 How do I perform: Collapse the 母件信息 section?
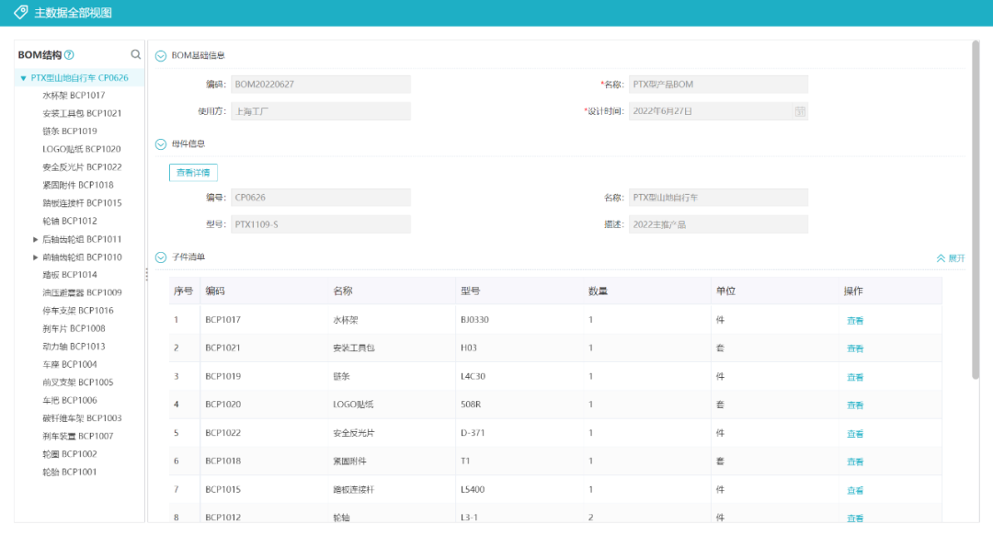point(161,143)
